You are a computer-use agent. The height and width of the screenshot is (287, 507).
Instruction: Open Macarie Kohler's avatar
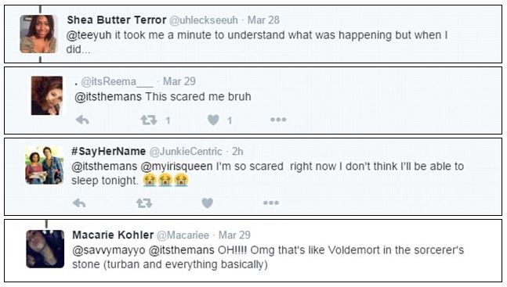[45, 249]
